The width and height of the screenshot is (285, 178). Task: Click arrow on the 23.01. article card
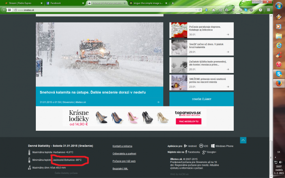[x=228, y=87]
